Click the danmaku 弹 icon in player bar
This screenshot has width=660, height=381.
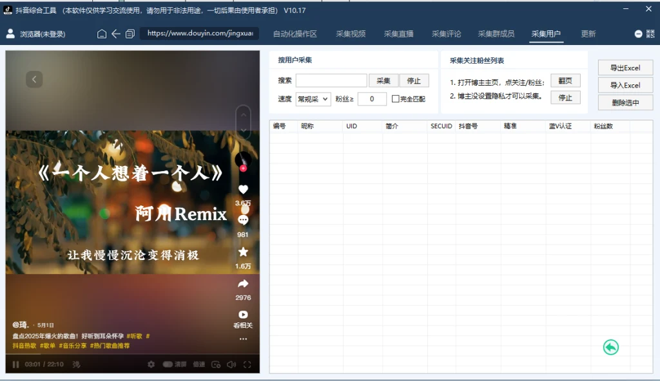[x=76, y=364]
